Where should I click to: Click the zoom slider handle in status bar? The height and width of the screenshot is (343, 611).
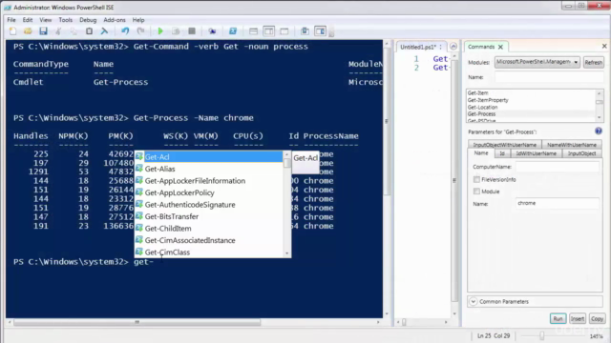click(x=541, y=336)
